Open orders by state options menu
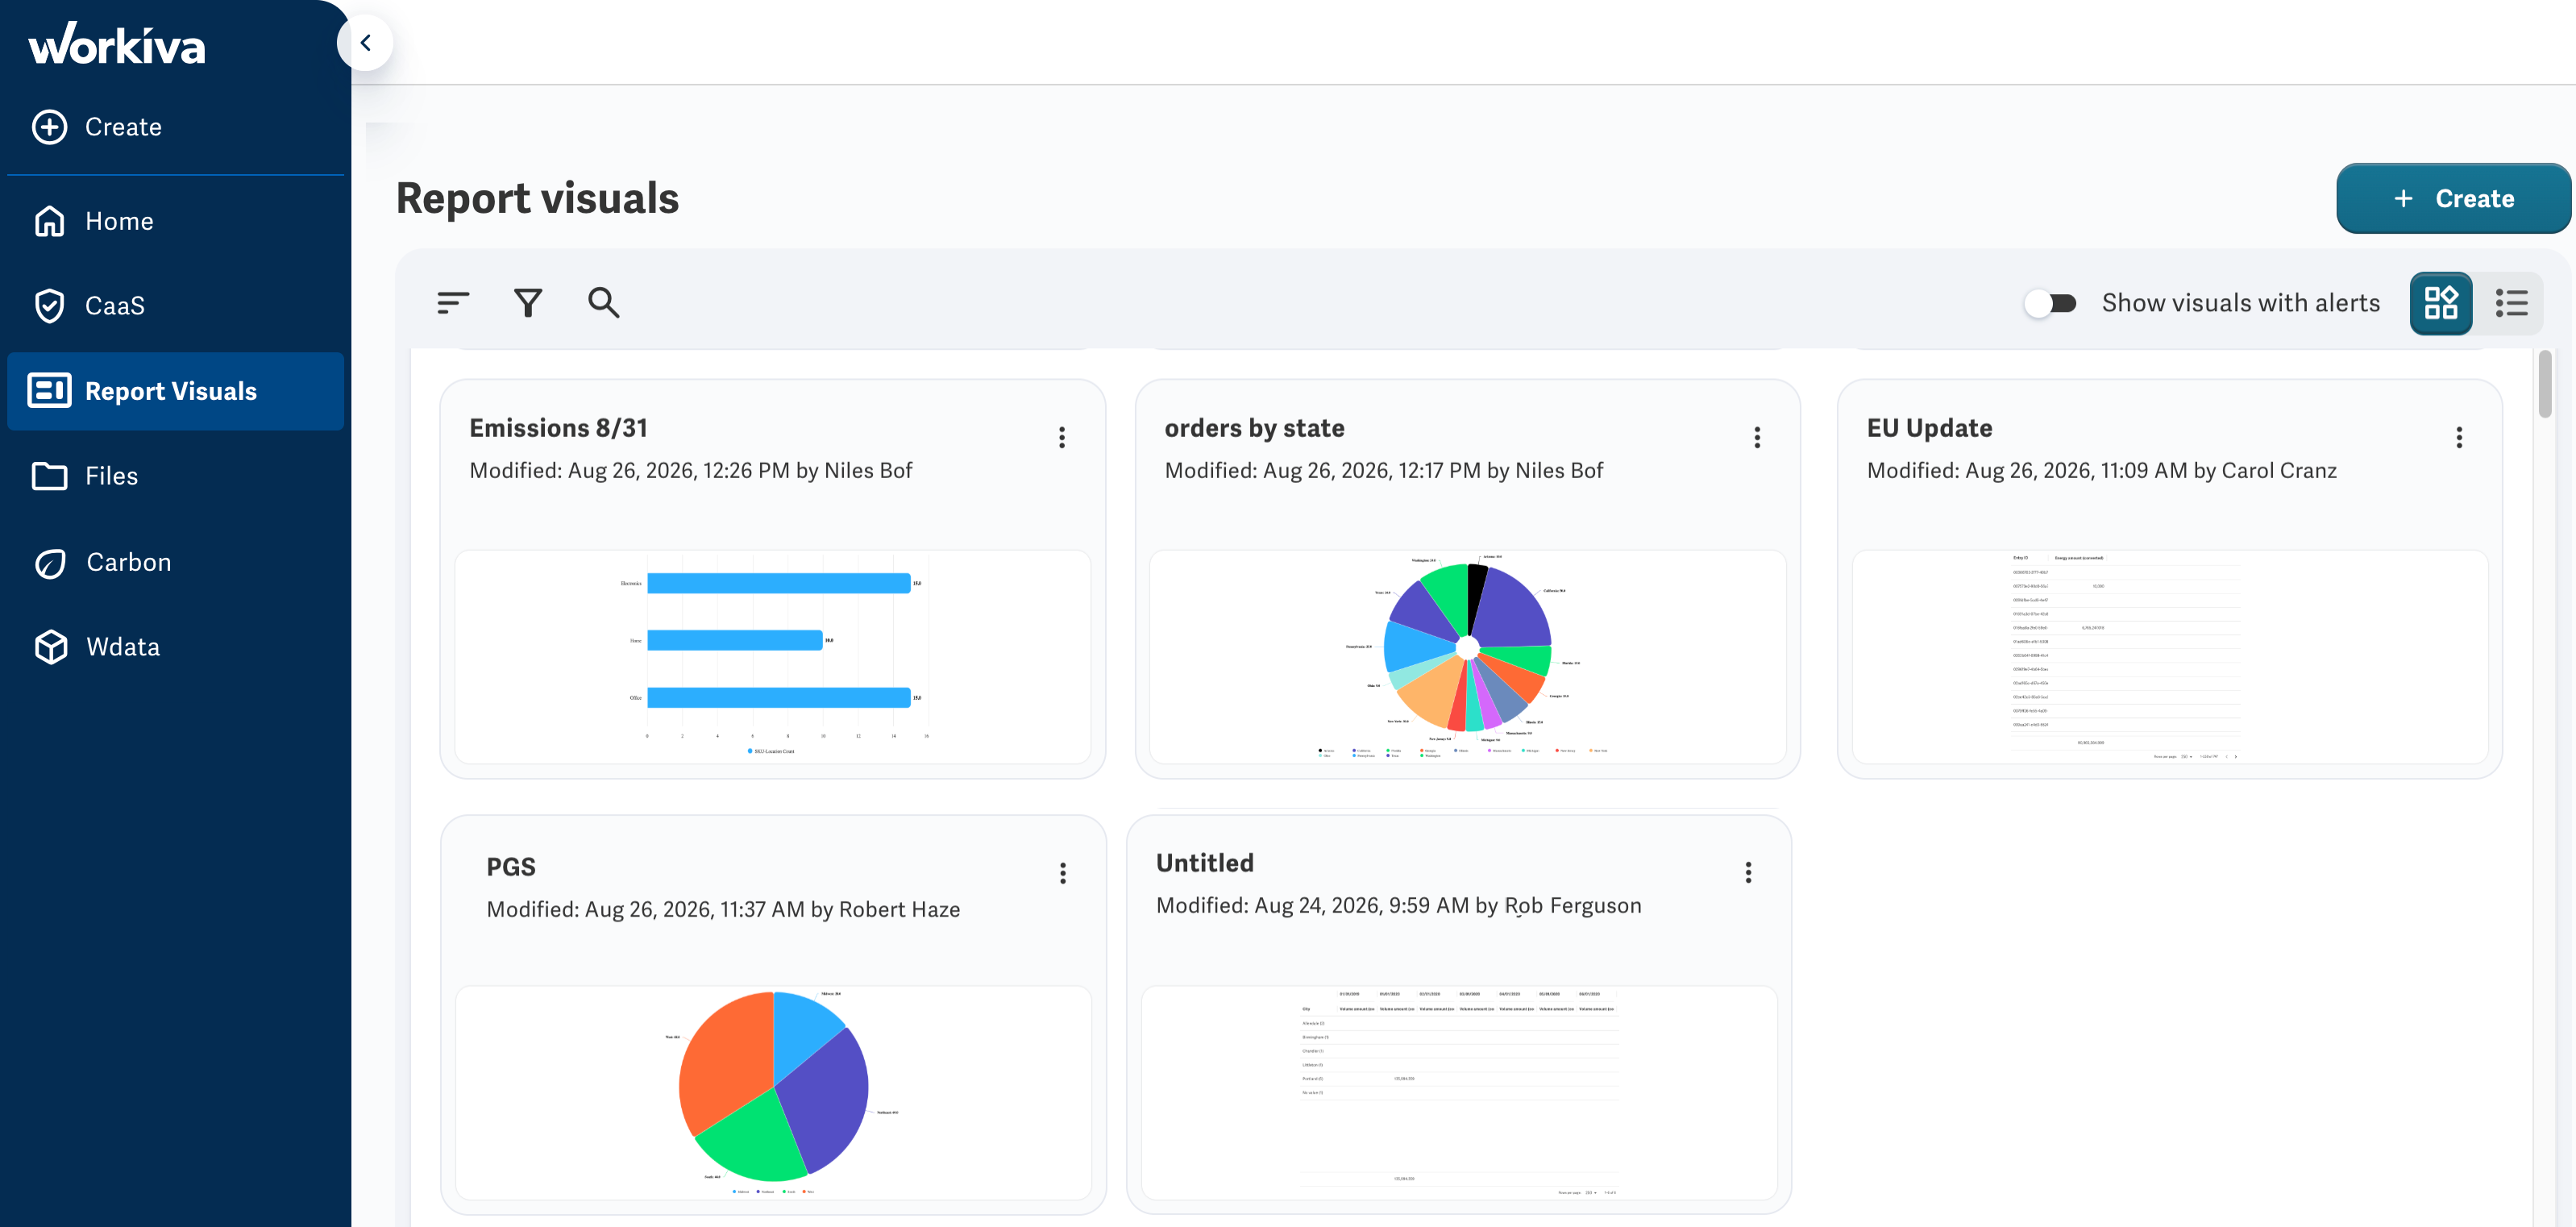The image size is (2576, 1227). tap(1757, 437)
